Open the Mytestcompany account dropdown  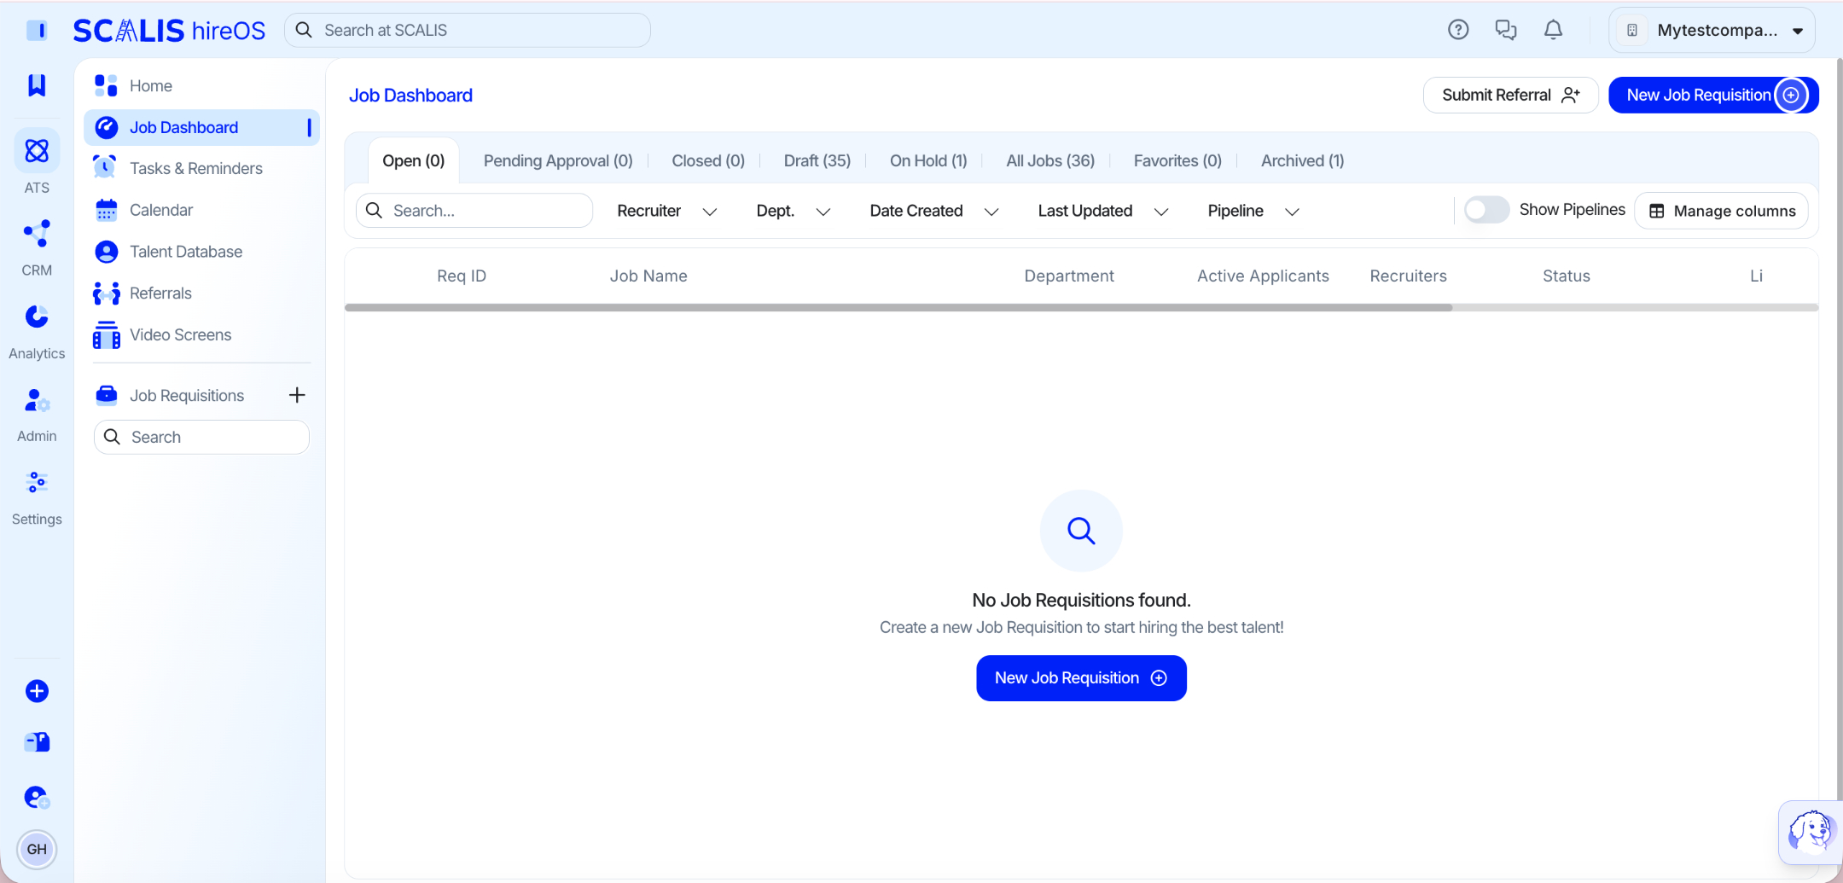pos(1712,30)
